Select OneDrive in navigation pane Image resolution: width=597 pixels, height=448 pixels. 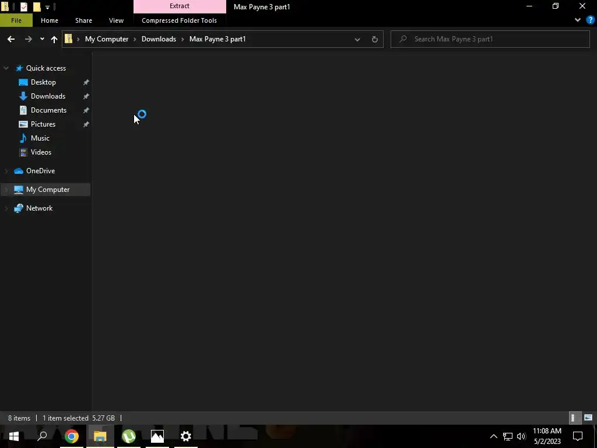(40, 171)
